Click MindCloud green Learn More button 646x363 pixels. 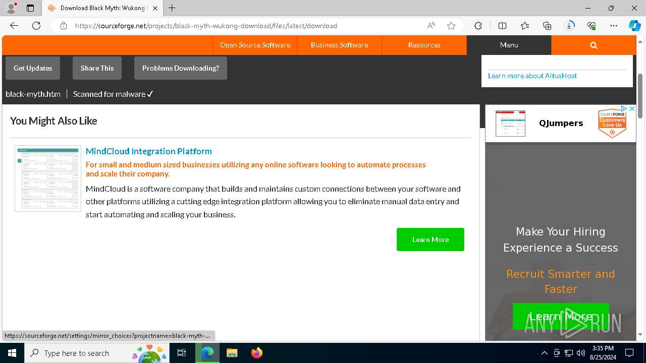pos(430,239)
